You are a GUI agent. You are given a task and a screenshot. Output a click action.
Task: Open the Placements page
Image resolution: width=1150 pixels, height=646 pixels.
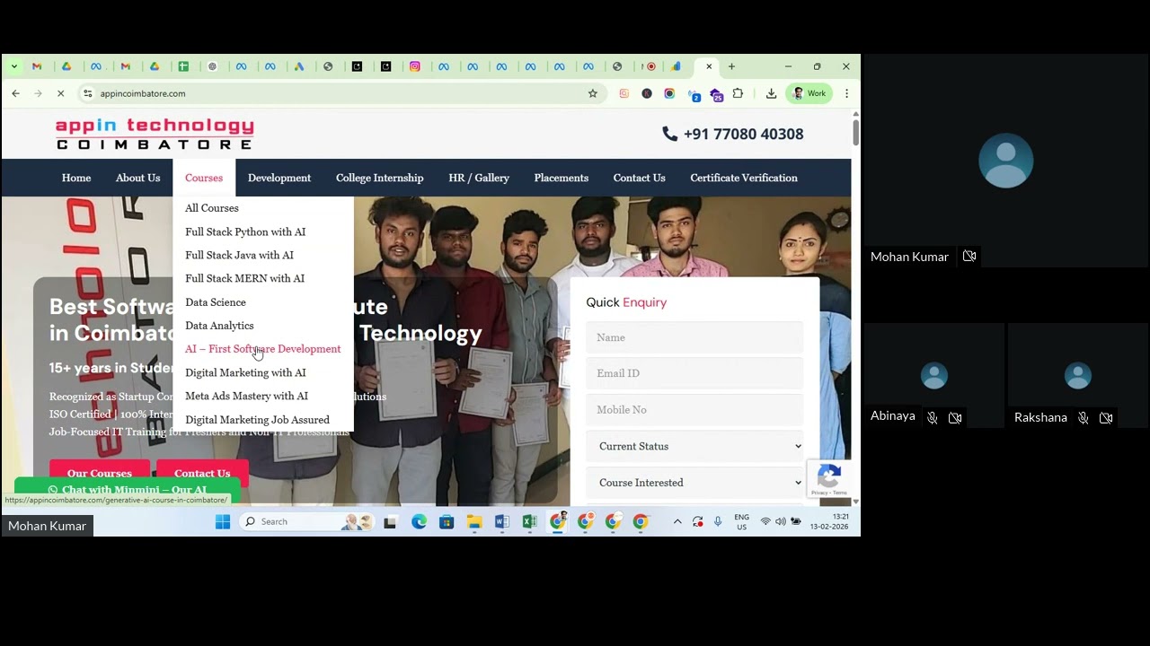tap(562, 178)
